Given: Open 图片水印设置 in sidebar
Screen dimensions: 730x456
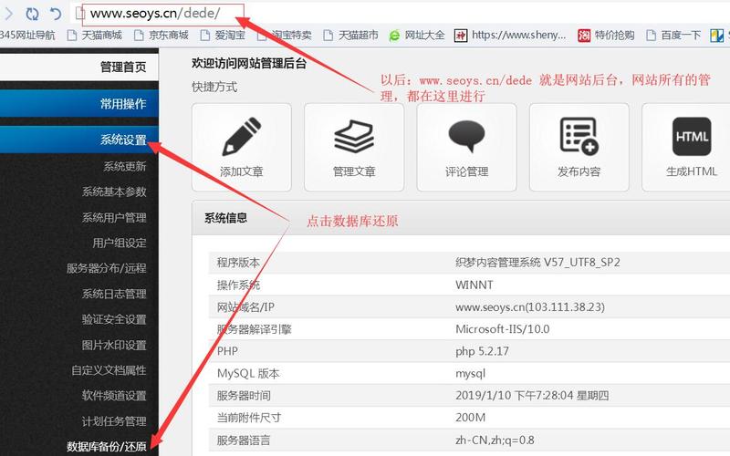Looking at the screenshot, I should (x=114, y=345).
